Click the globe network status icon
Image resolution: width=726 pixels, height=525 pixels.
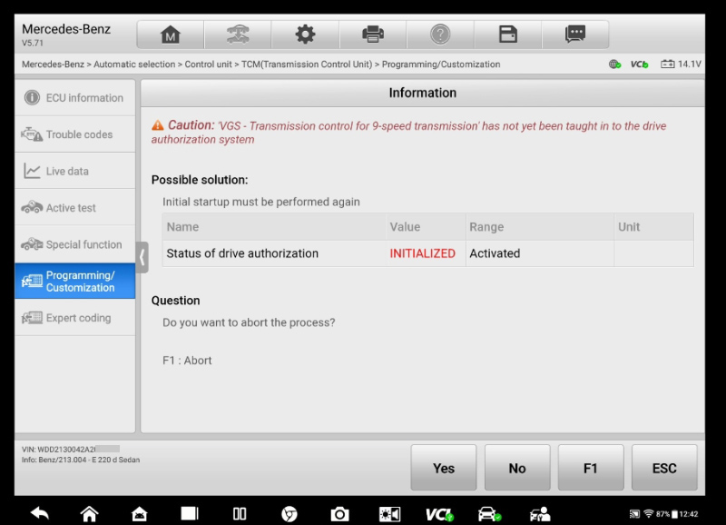(614, 64)
